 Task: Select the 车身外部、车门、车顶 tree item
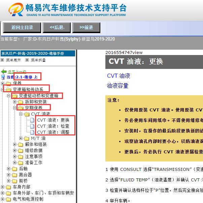(x=43, y=193)
